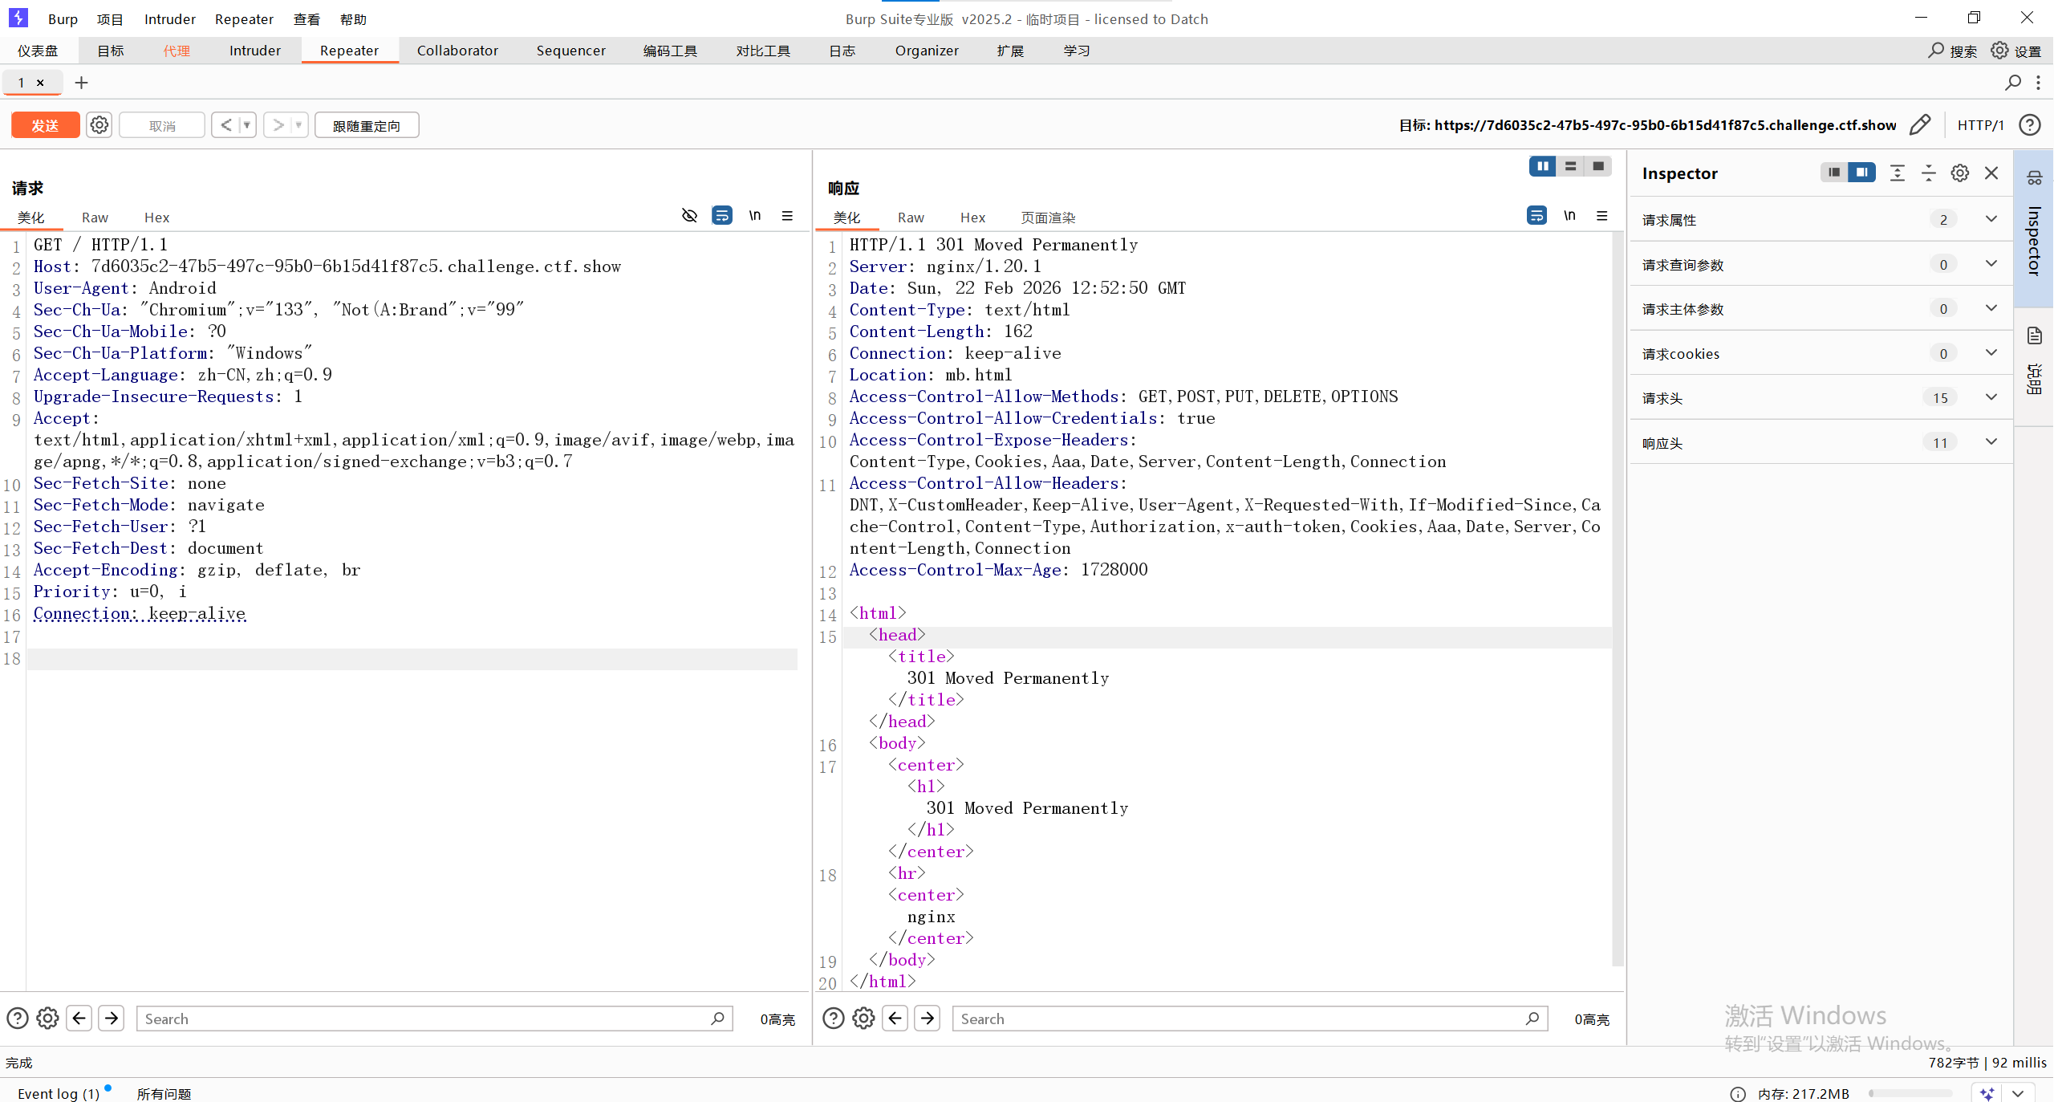Screen dimensions: 2054x1102
Task: Switch to the Collaborator tab
Action: (x=457, y=51)
